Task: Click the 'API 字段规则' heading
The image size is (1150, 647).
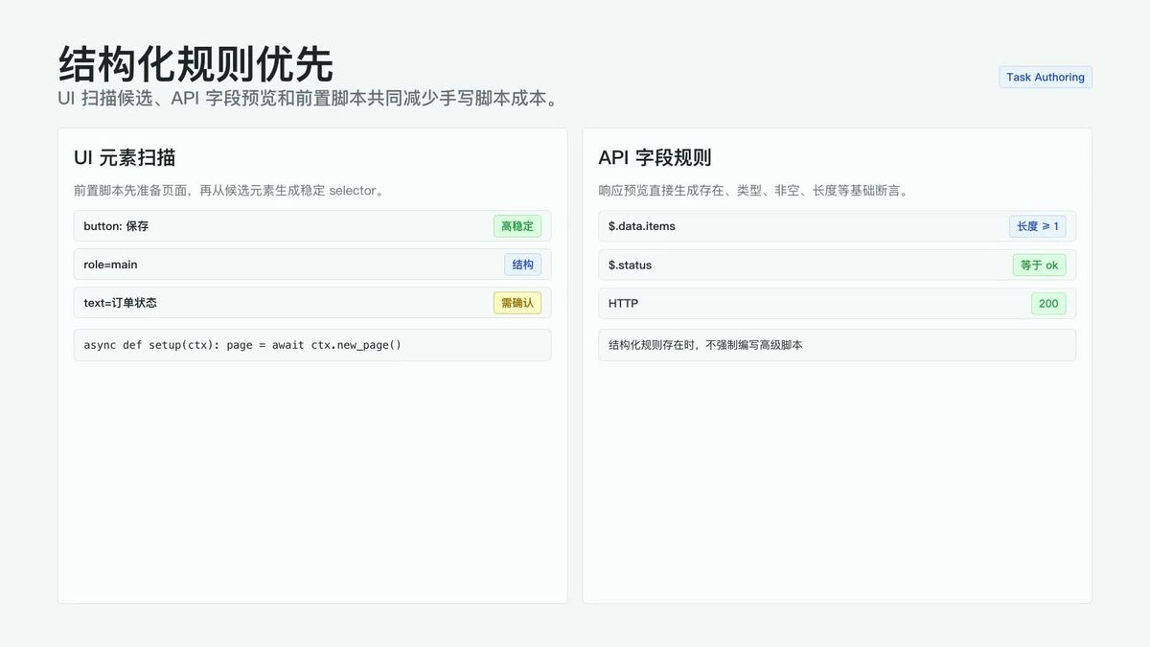Action: click(655, 158)
